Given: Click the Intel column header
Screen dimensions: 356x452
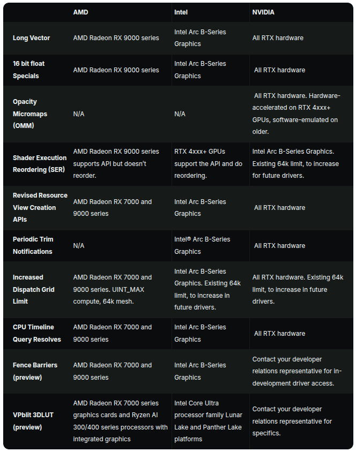Looking at the screenshot, I should tap(181, 12).
